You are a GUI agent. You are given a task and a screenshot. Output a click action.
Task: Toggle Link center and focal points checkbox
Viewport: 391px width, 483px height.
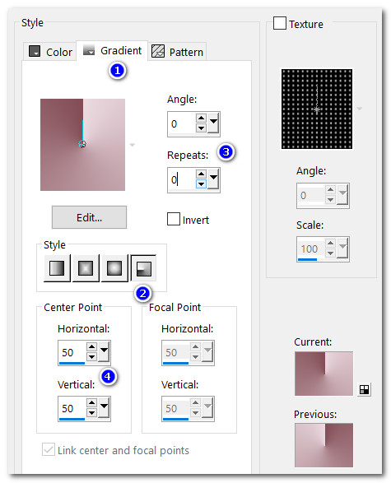49,449
